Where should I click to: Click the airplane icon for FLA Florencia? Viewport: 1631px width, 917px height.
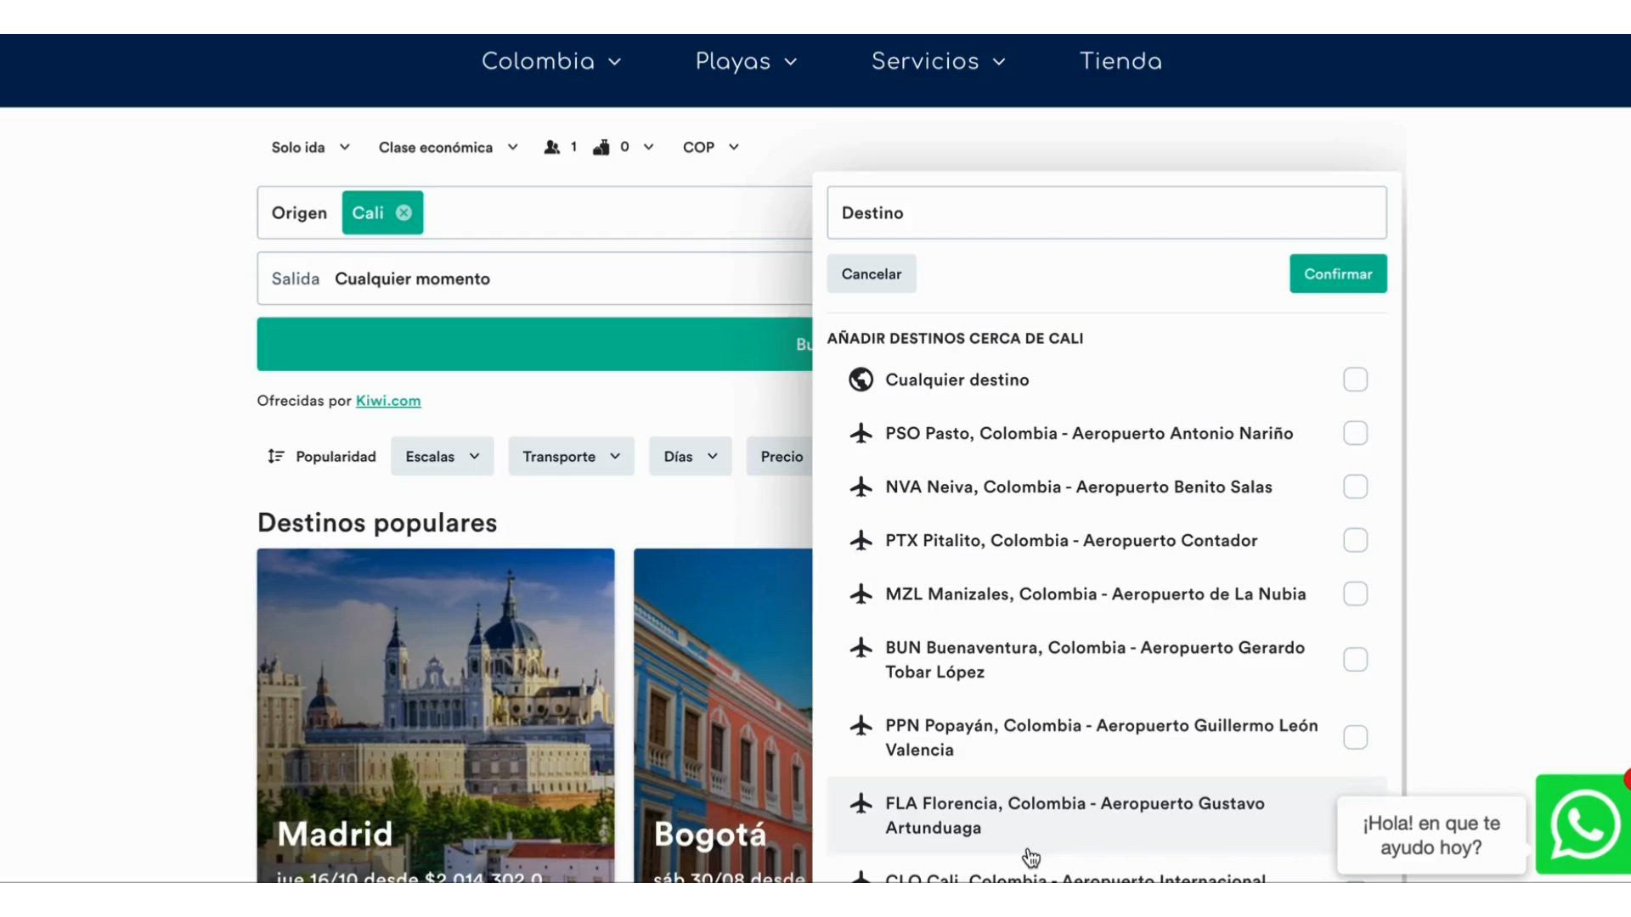pos(861,803)
